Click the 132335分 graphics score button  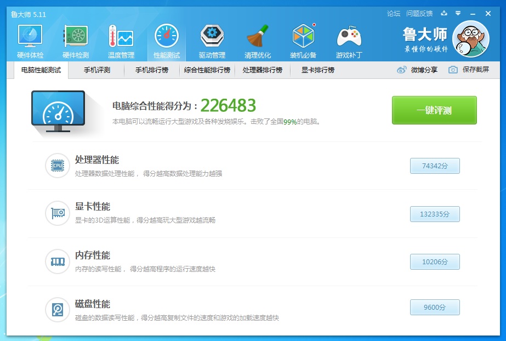tap(435, 214)
